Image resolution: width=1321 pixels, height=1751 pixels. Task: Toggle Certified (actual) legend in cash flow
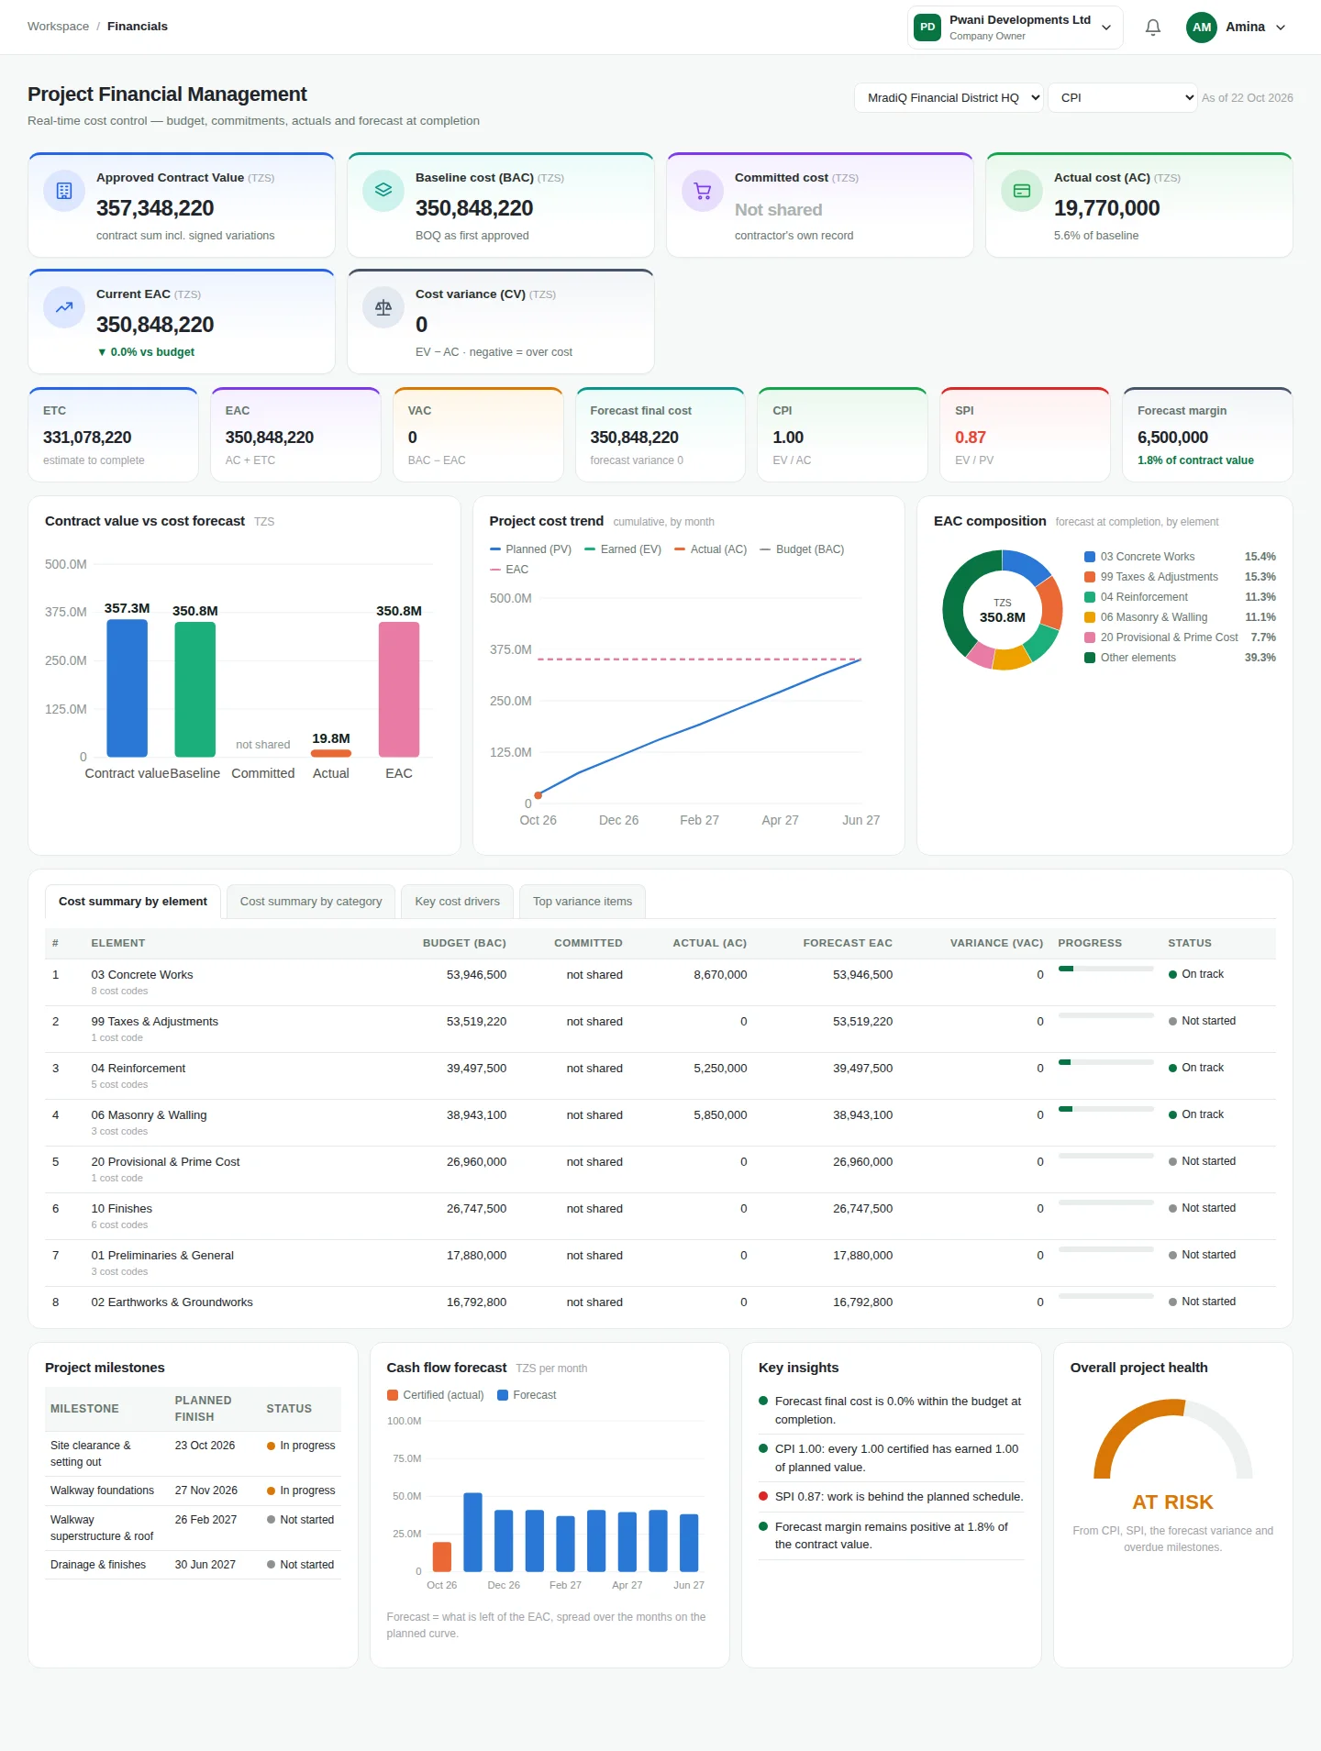coord(436,1395)
